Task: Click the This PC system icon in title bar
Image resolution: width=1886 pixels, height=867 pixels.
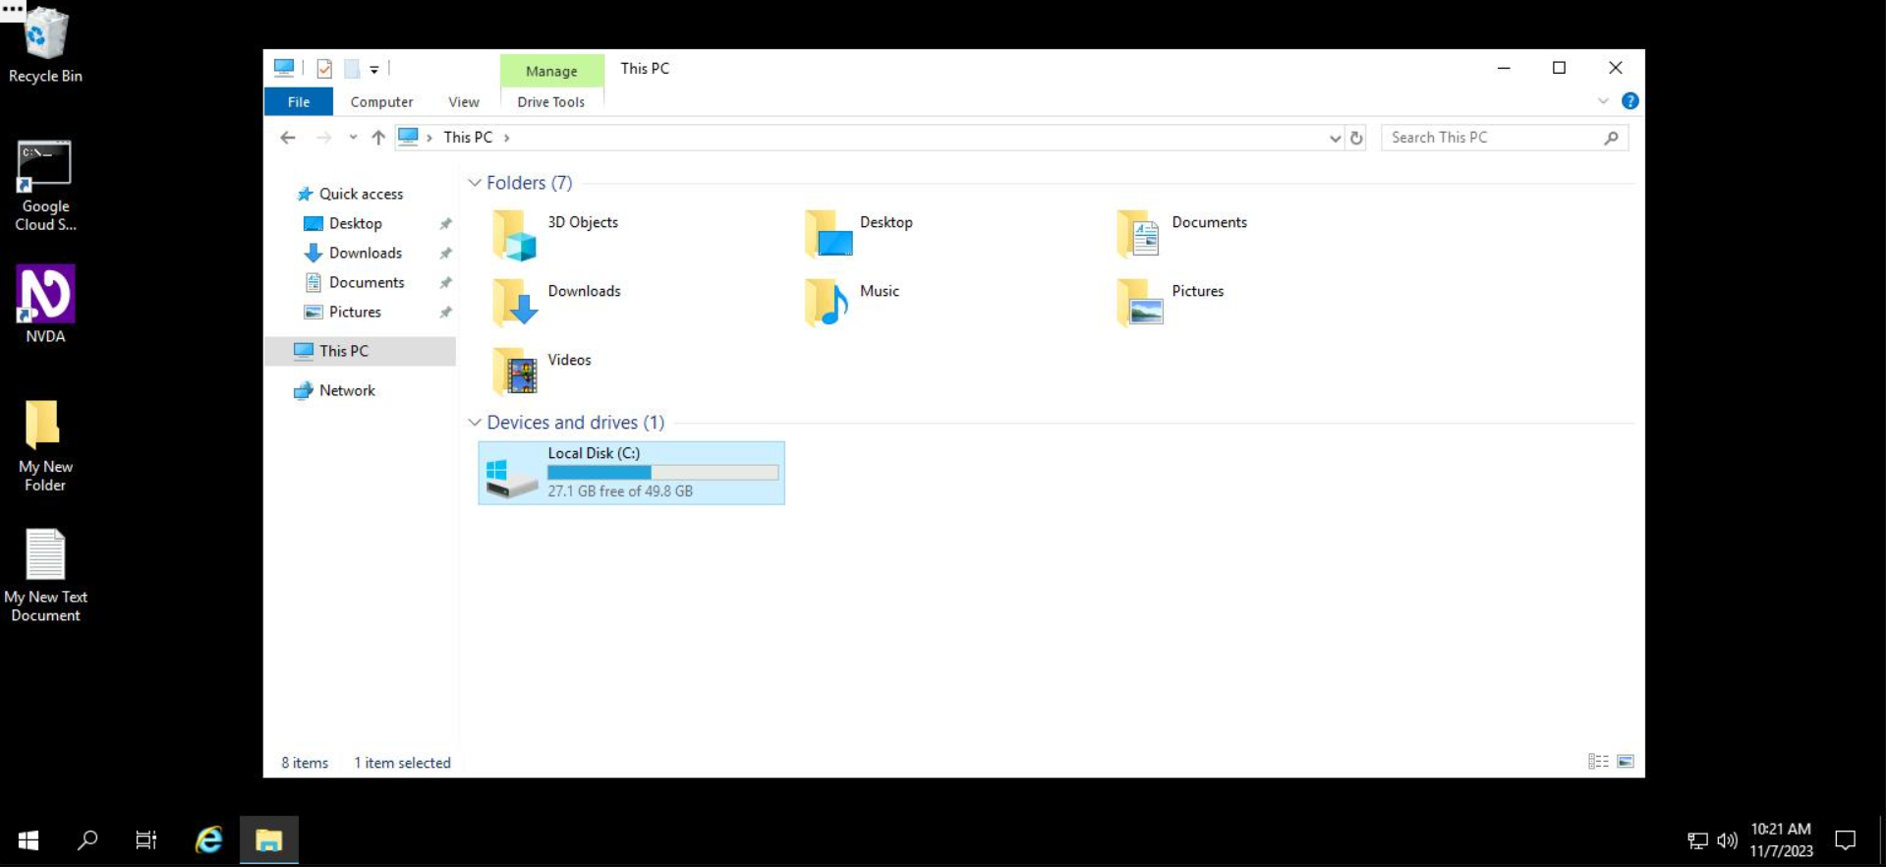Action: (284, 68)
